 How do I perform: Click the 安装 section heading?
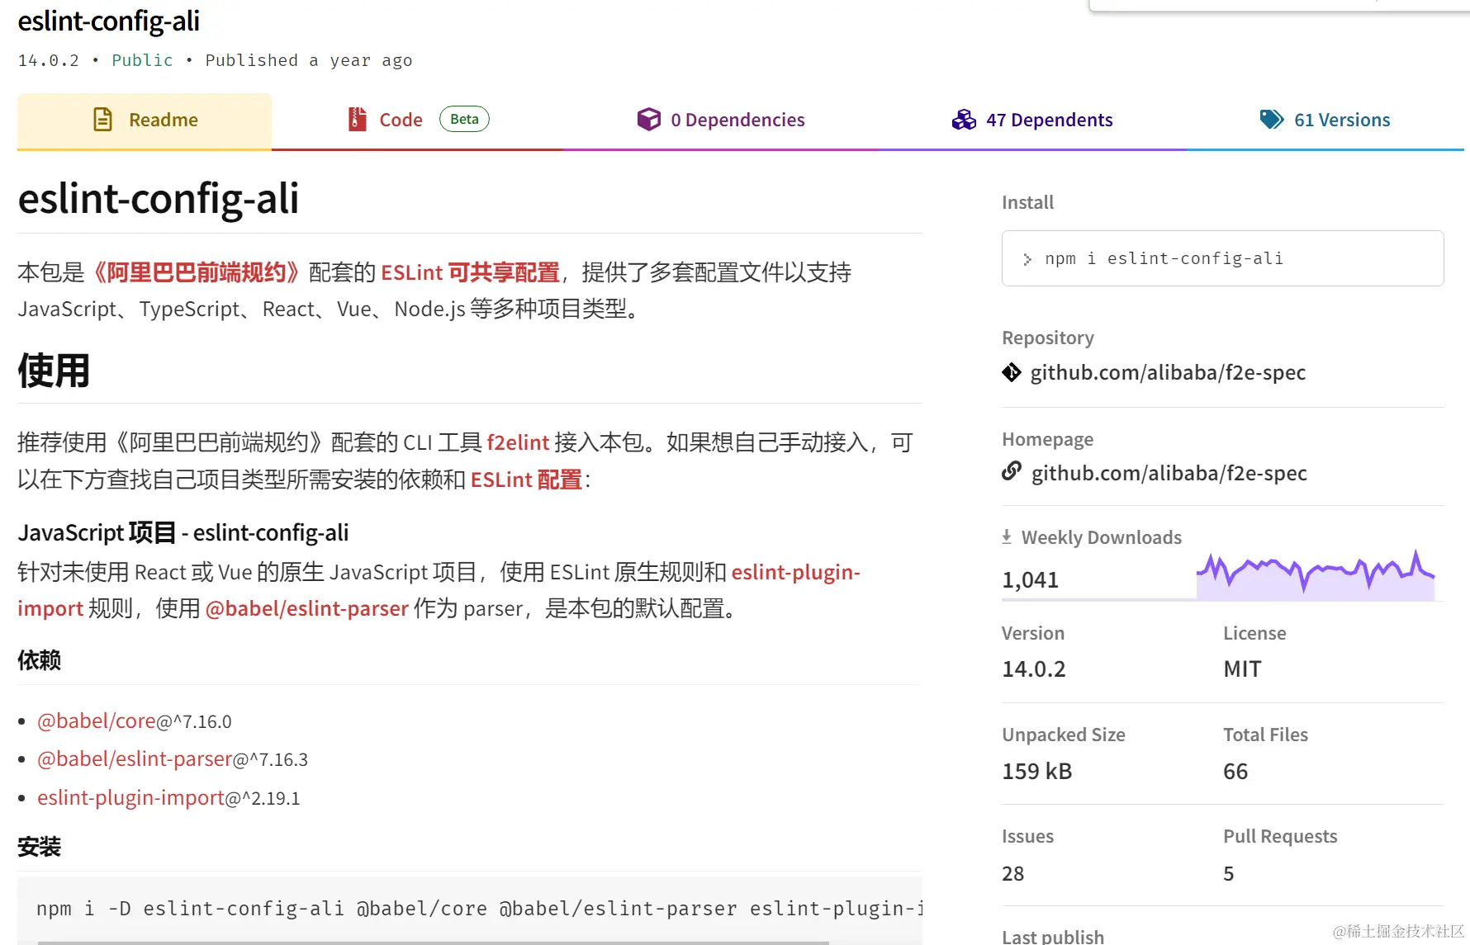pos(39,847)
